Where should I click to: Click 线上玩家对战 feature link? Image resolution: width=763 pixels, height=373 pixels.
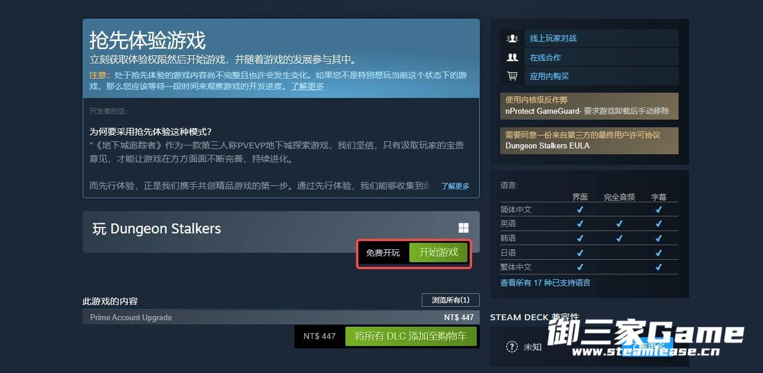click(553, 38)
